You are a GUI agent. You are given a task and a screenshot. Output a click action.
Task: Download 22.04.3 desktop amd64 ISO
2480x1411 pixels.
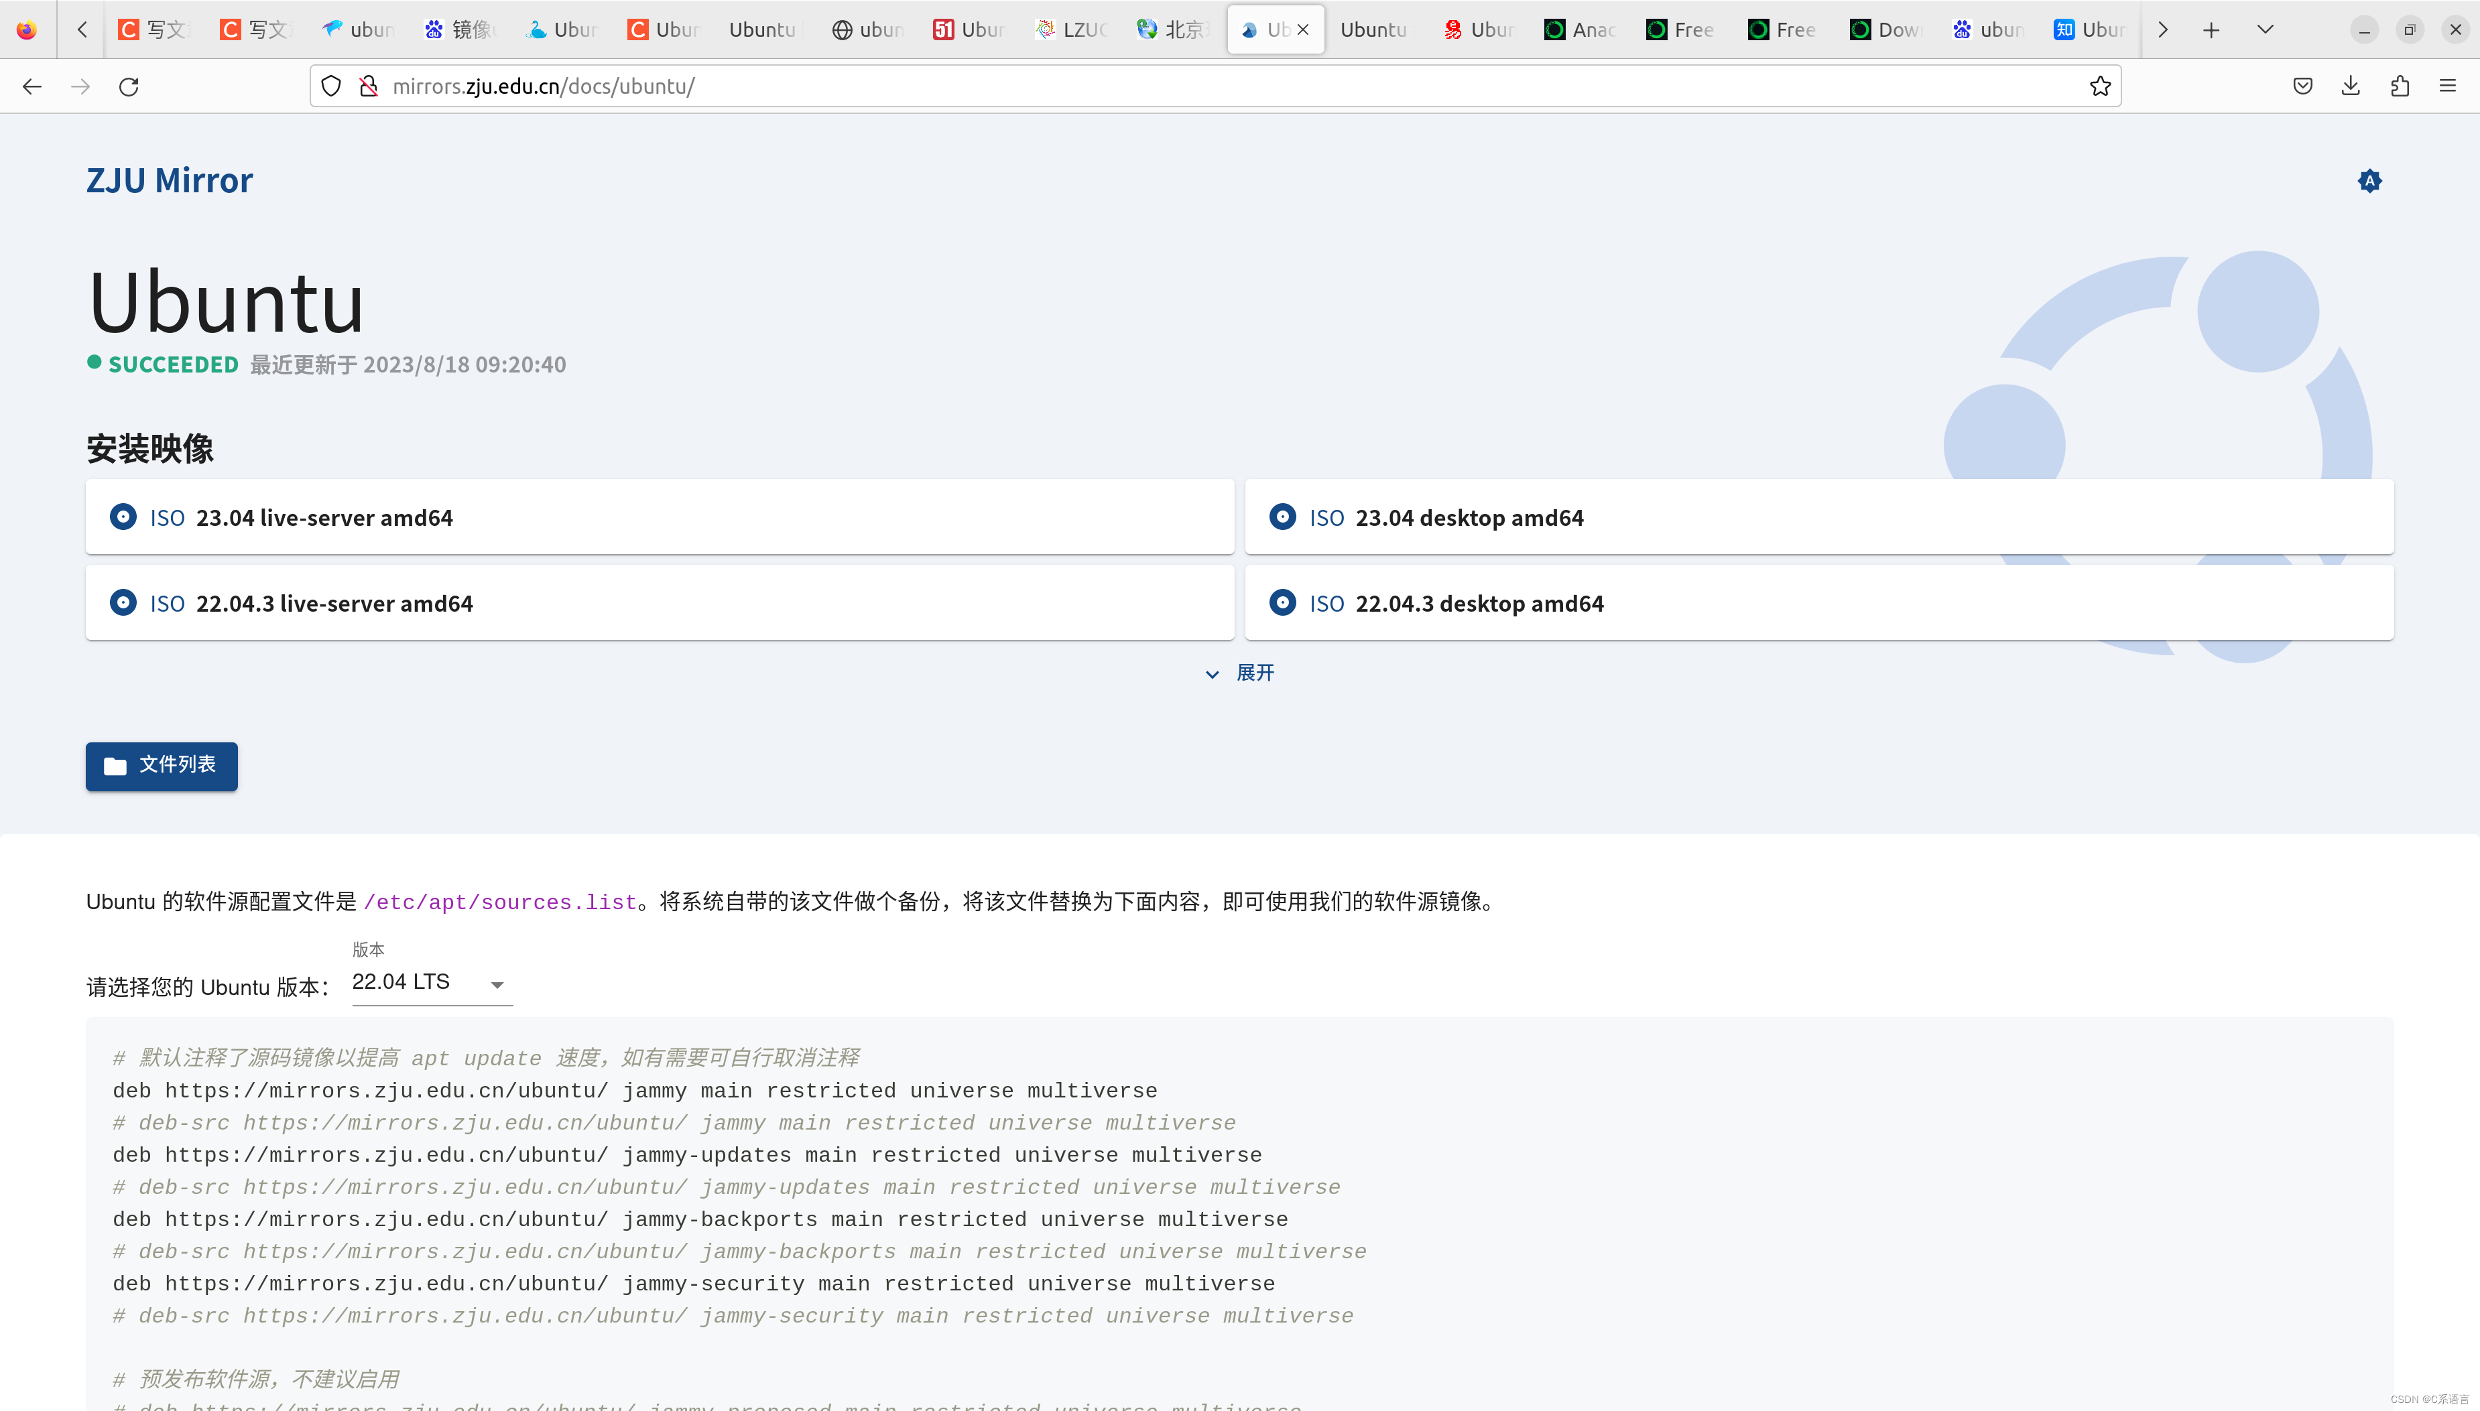coord(1819,603)
